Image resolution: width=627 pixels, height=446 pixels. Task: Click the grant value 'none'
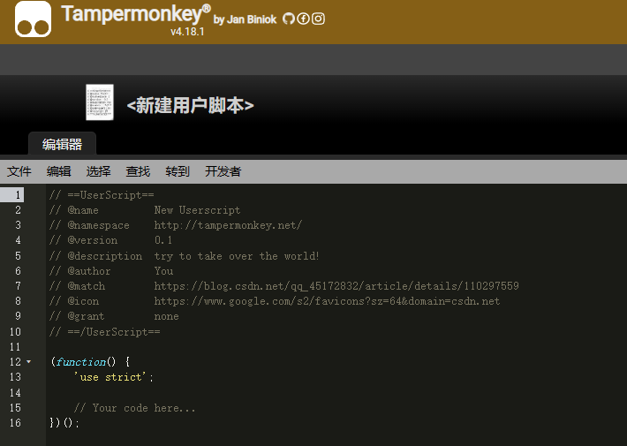tap(166, 316)
